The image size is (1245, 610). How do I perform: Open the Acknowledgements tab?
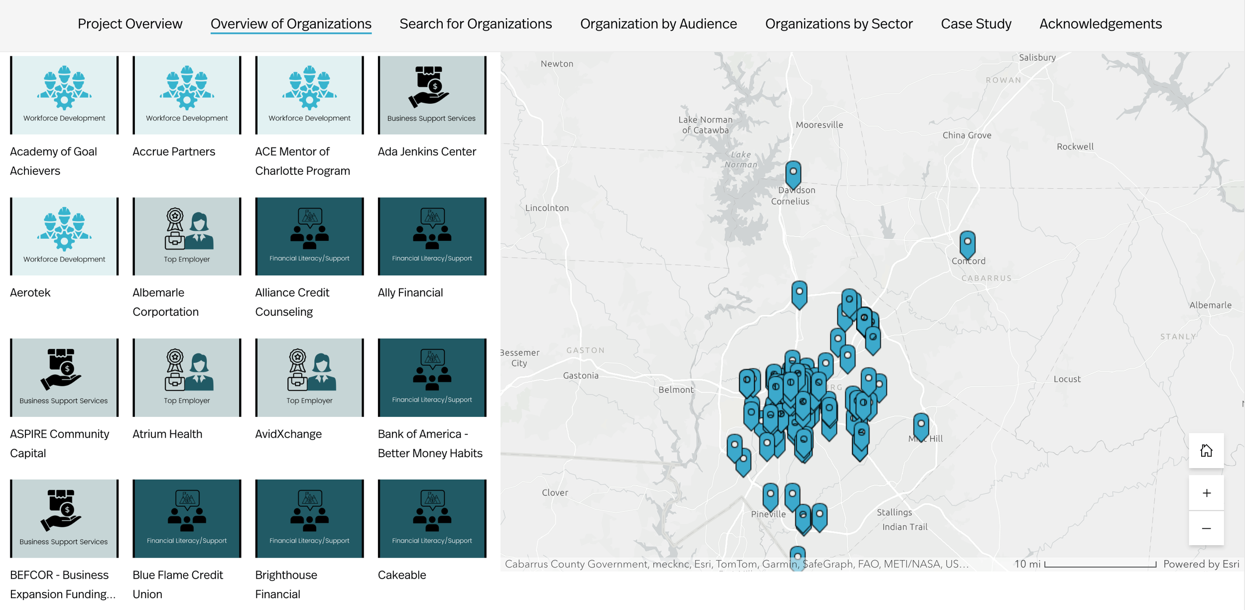point(1100,24)
